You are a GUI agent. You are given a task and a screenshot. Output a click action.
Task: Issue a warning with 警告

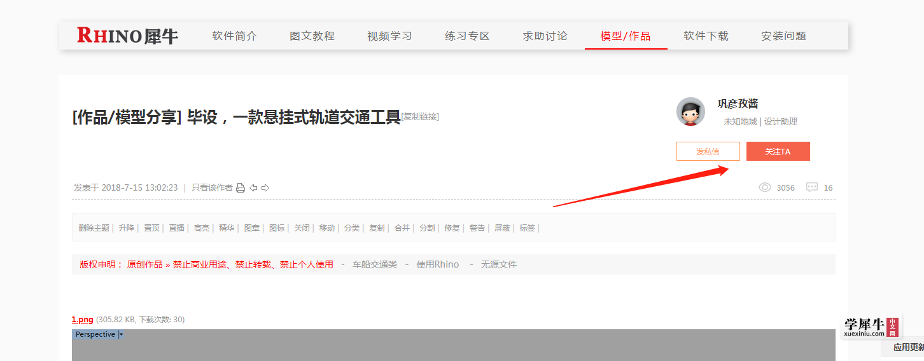tap(477, 228)
